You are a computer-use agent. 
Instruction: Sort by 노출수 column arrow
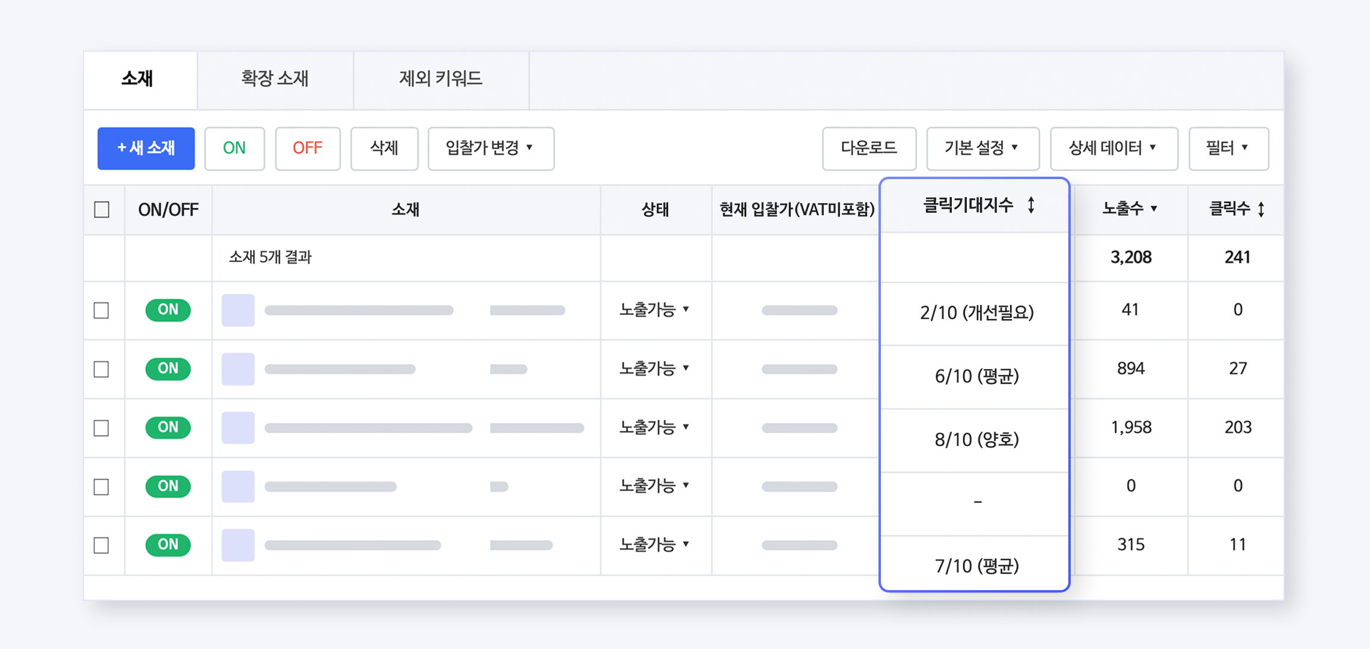(x=1154, y=209)
